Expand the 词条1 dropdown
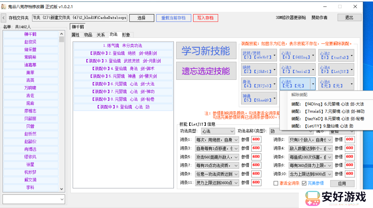Image resolution: width=373 pixels, height=208 pixels. coord(236,140)
